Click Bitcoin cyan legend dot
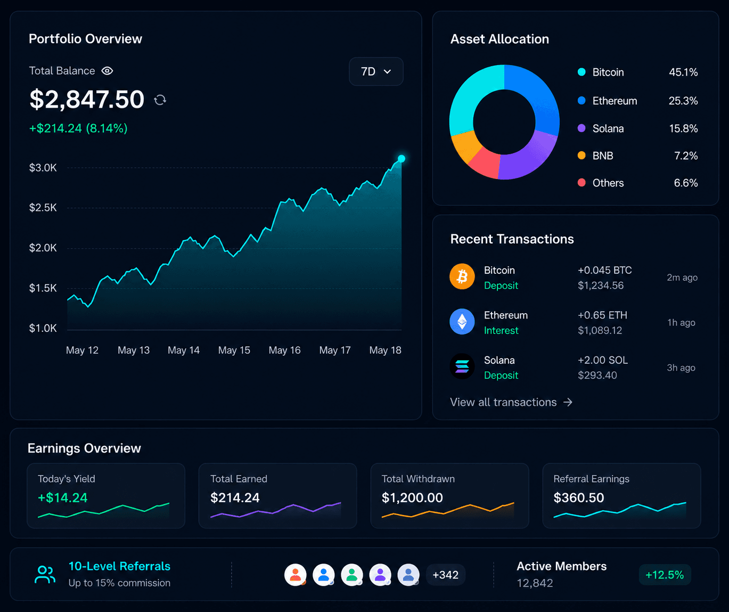Screen dimensions: 729x612 click(581, 72)
